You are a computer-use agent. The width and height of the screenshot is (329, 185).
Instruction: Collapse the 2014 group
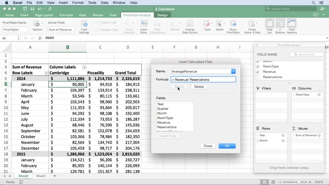pyautogui.click(x=14, y=79)
